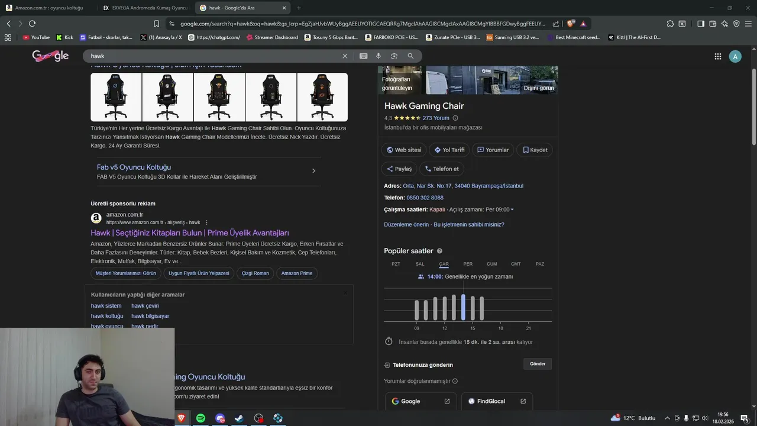This screenshot has width=757, height=426.
Task: Open the Streamer Dashboard bookmark
Action: click(272, 37)
